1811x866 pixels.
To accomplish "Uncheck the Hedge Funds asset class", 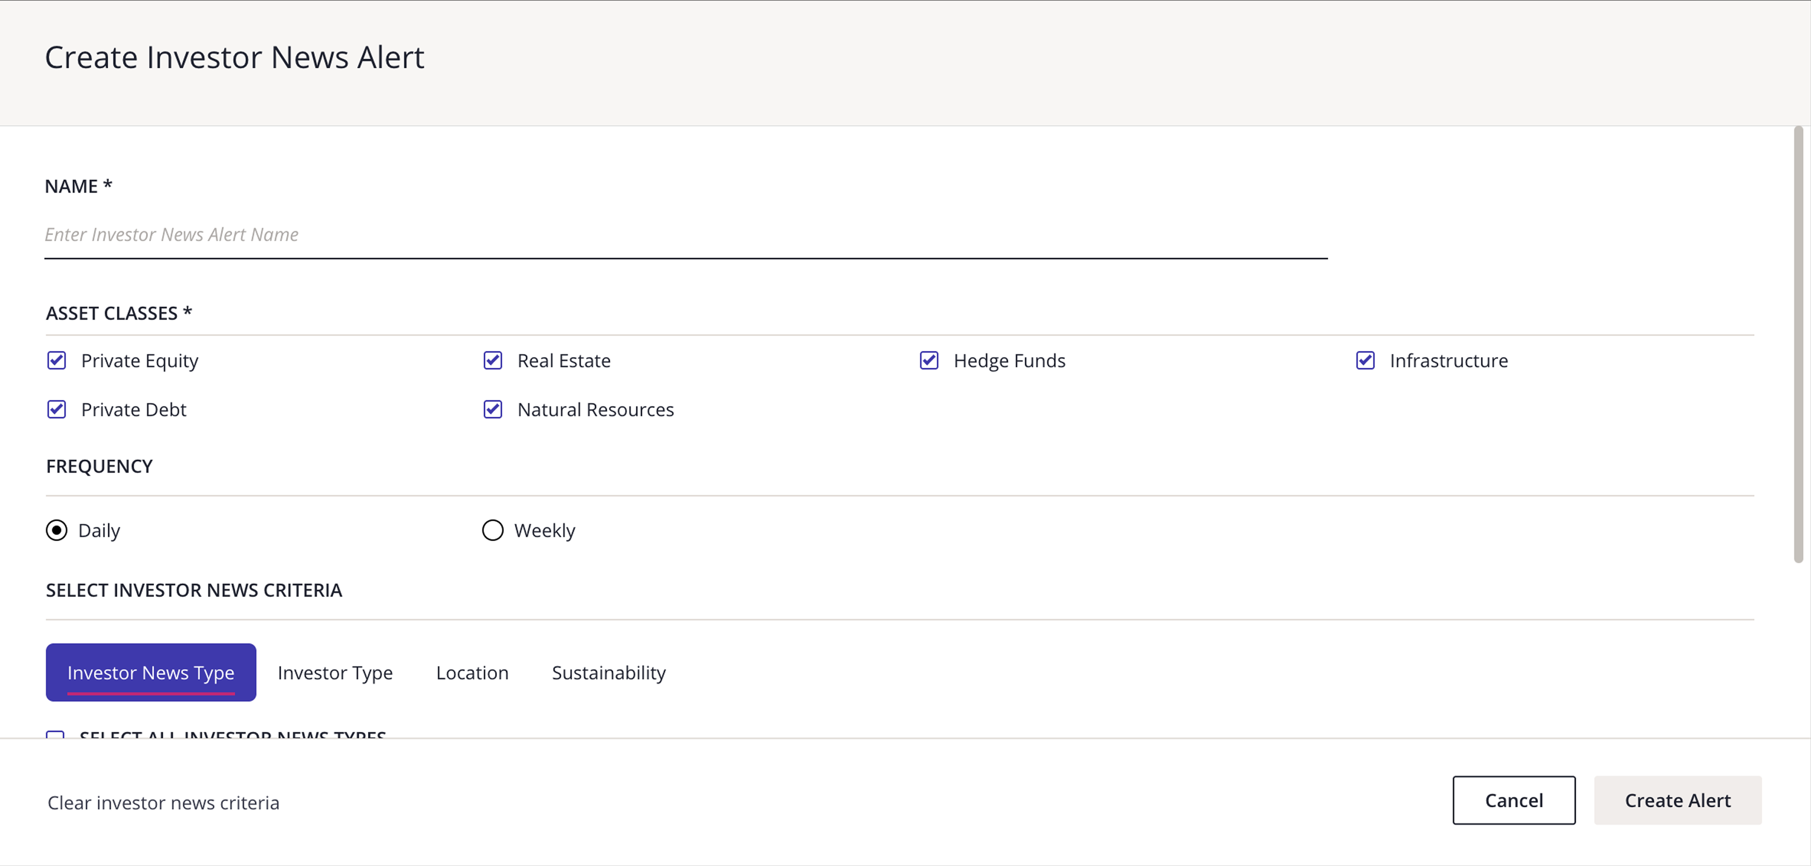I will point(929,361).
